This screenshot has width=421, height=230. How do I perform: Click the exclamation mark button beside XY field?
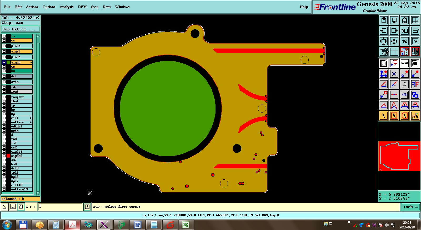[x=87, y=207]
